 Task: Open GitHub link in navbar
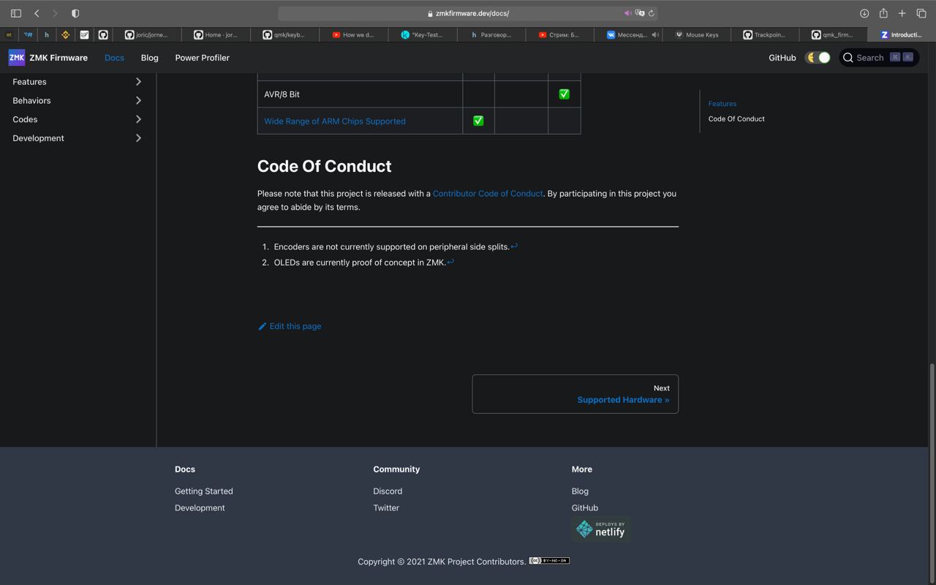(782, 58)
